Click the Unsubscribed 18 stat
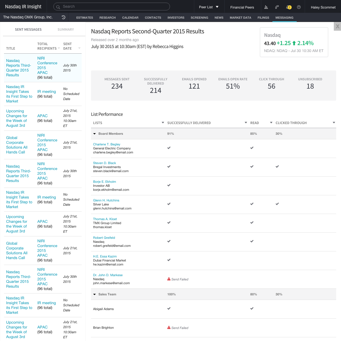Screen dimensions: 341x341 pos(310,84)
